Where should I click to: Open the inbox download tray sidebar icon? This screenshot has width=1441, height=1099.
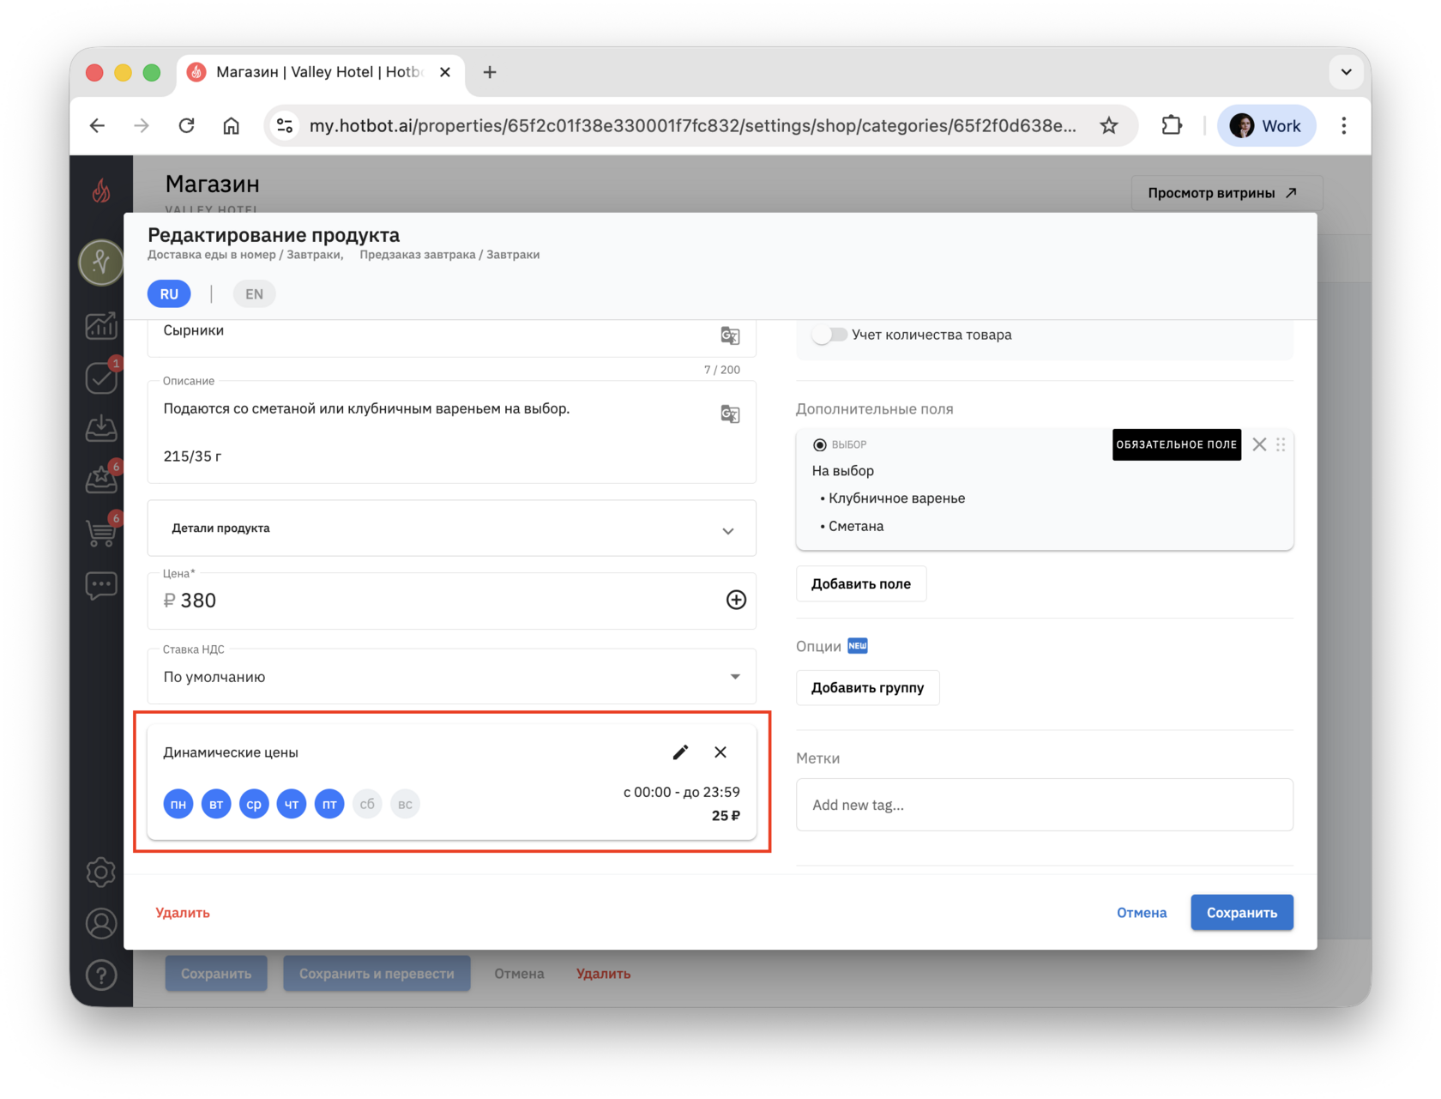click(101, 427)
